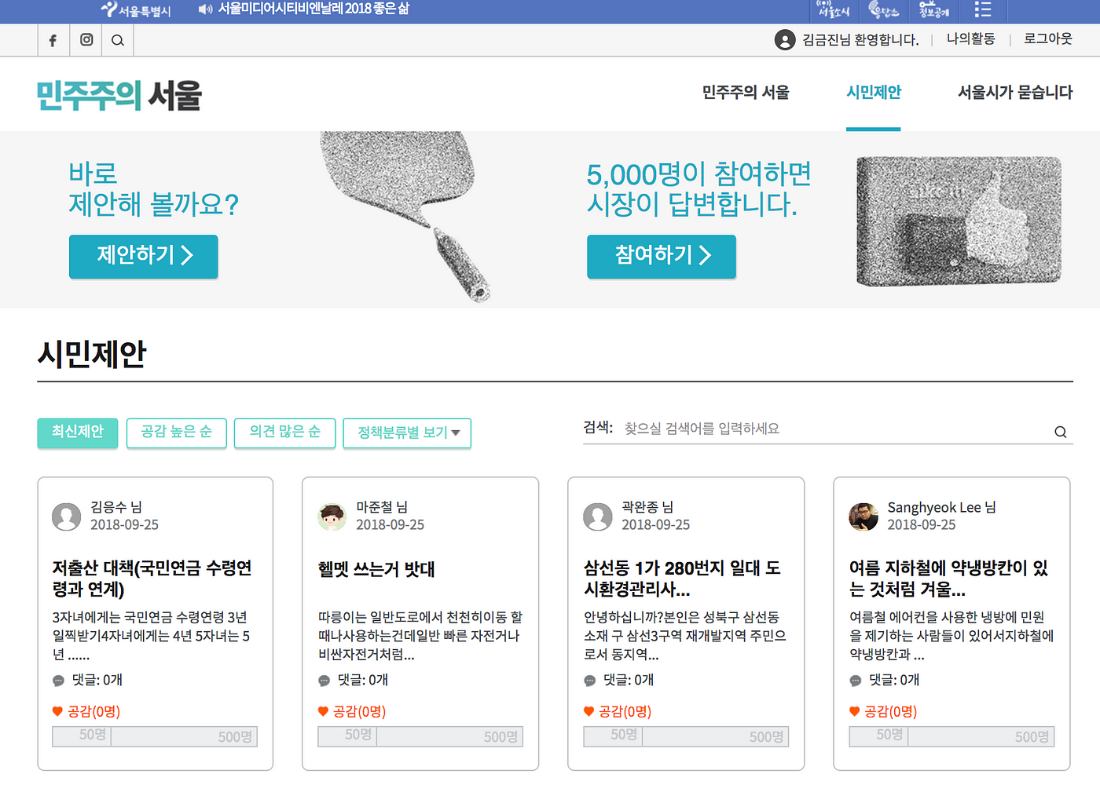Click 댓글: 0개 on 여름 지하철 card
The width and height of the screenshot is (1100, 785).
click(894, 680)
